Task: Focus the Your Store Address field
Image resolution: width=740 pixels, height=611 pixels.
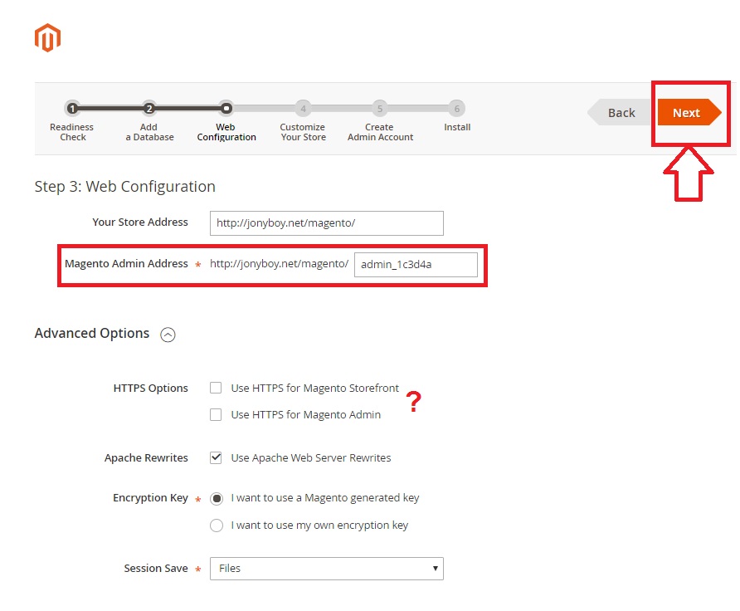Action: (327, 222)
